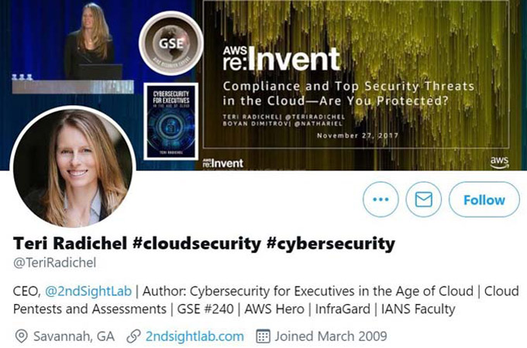
Task: Follow Teri Radichel's account
Action: point(484,200)
